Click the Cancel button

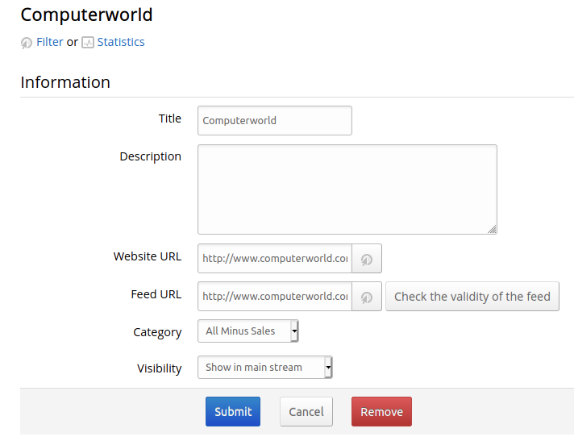pyautogui.click(x=306, y=412)
